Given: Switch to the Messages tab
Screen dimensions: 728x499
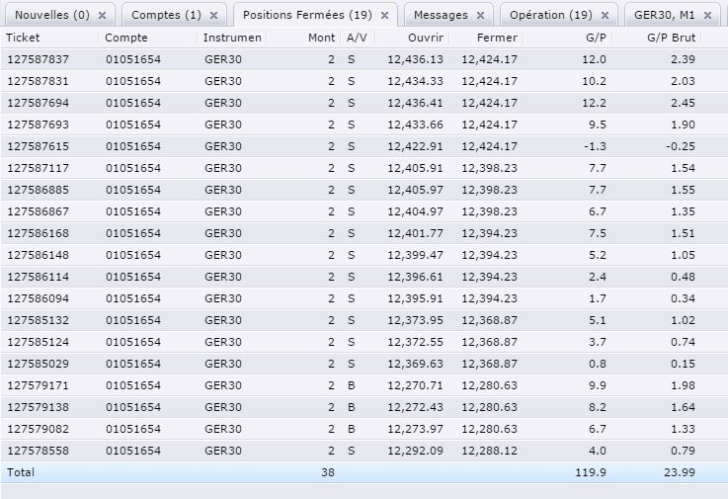Looking at the screenshot, I should pyautogui.click(x=441, y=16).
